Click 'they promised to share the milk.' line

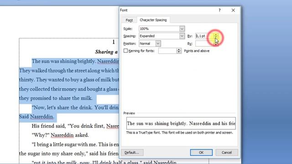pos(56,98)
